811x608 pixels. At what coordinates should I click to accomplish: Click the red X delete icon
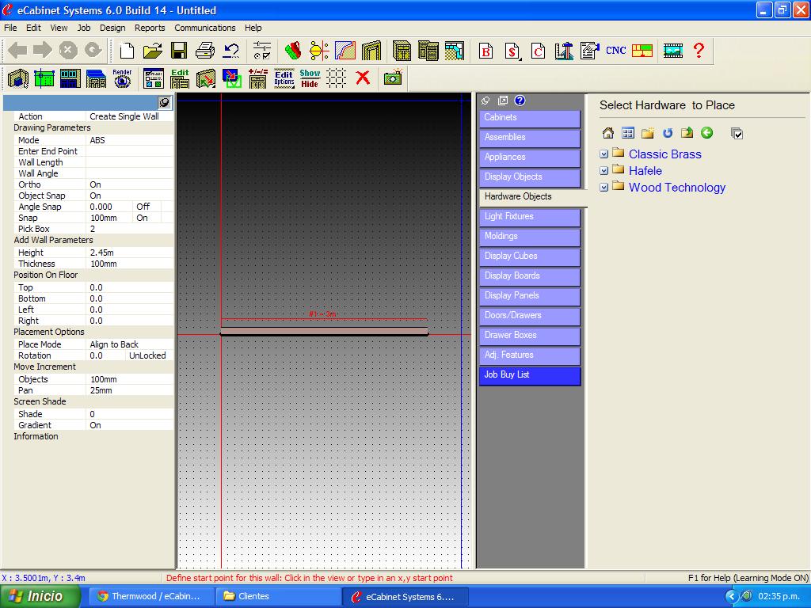(363, 78)
